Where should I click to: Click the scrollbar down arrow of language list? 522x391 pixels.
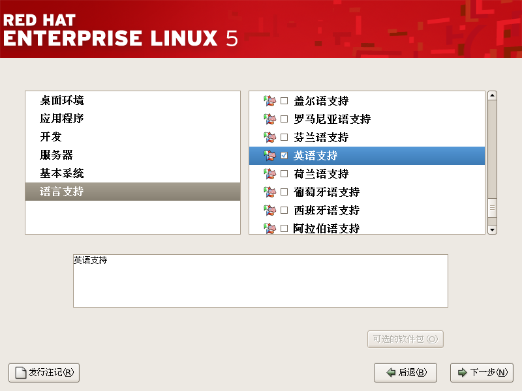492,230
